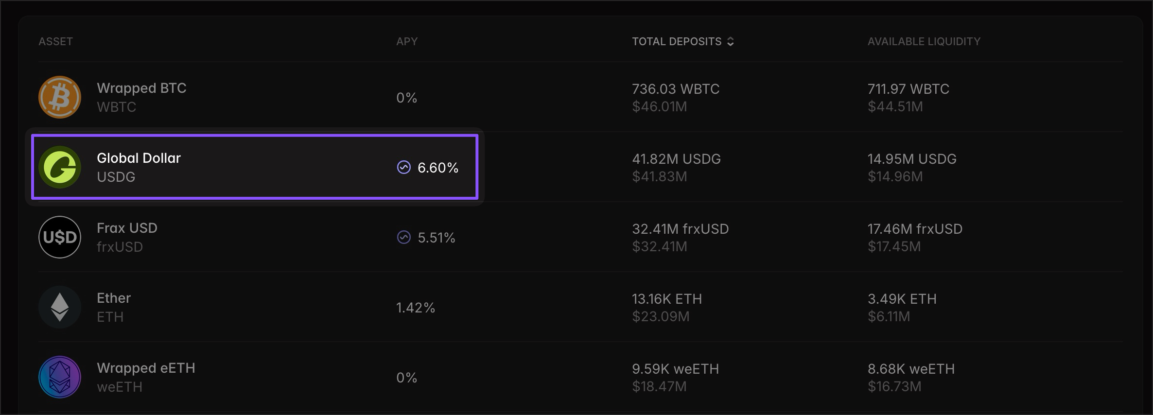The height and width of the screenshot is (415, 1153).
Task: Click the Frax USD token icon
Action: point(60,237)
